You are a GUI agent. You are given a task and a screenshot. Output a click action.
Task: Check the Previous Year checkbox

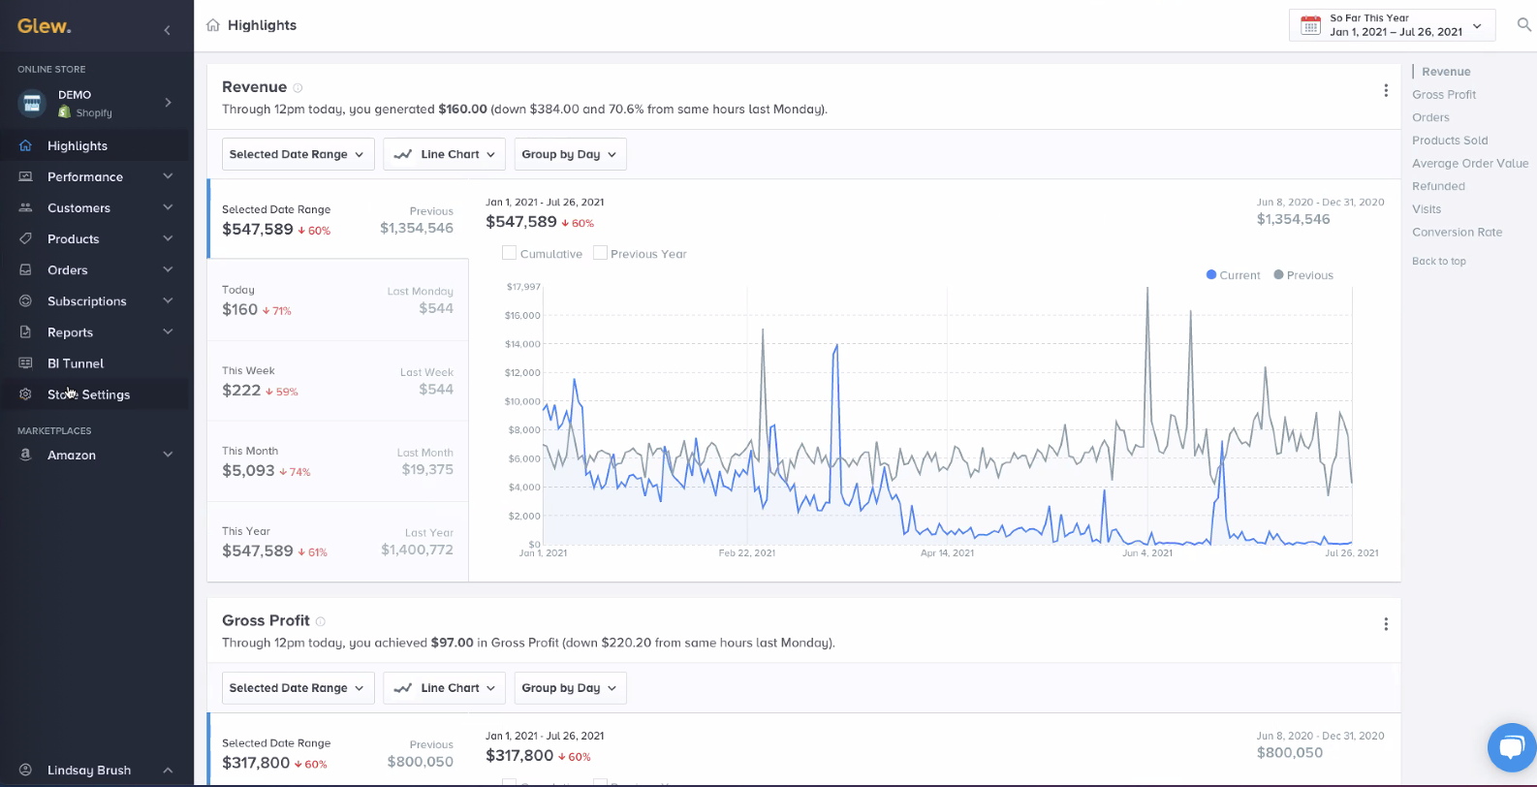click(x=600, y=253)
